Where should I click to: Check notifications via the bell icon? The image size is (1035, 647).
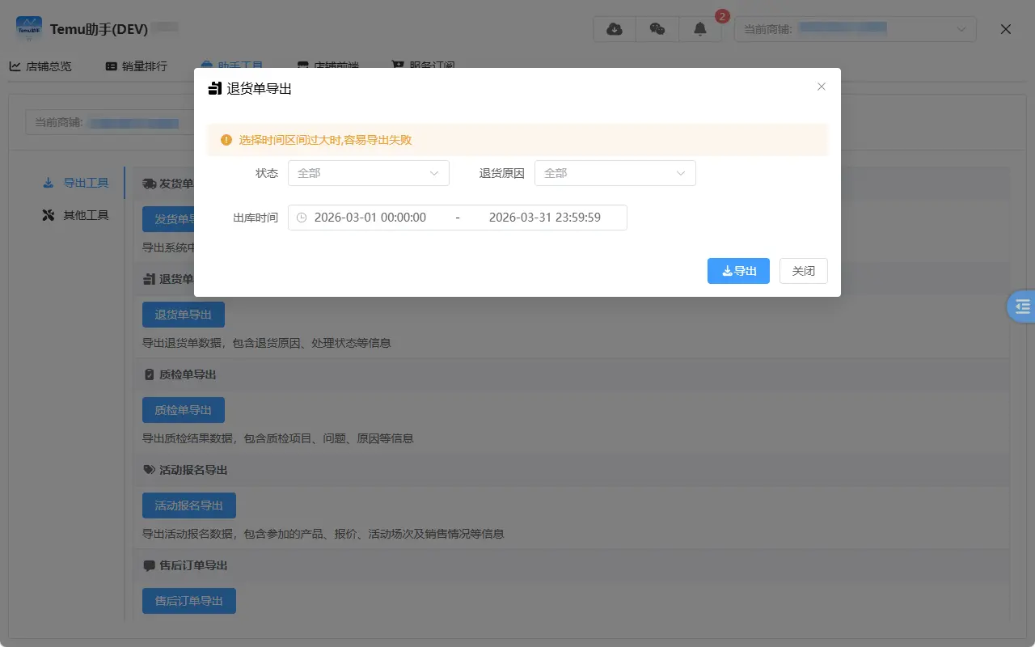699,30
